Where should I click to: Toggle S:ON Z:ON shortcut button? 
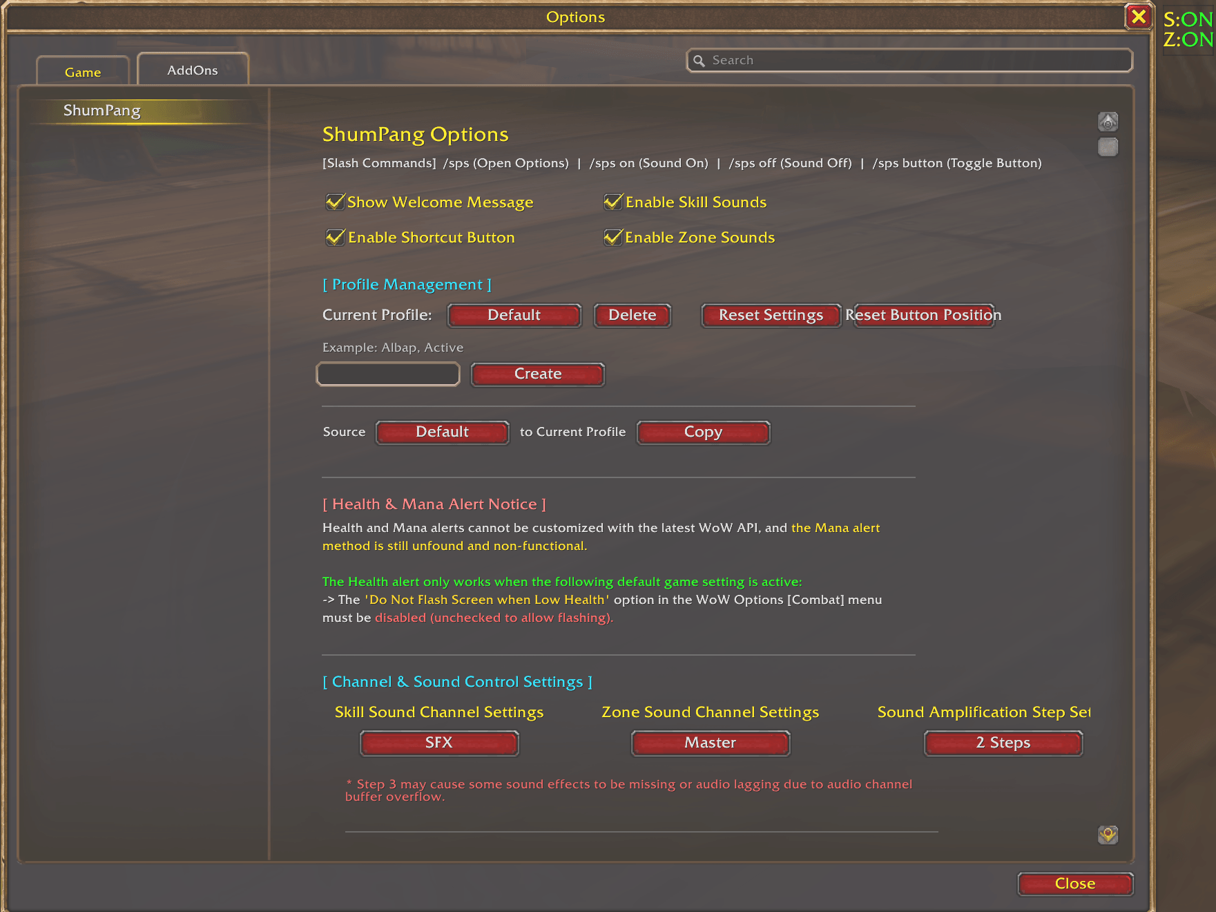[1188, 30]
